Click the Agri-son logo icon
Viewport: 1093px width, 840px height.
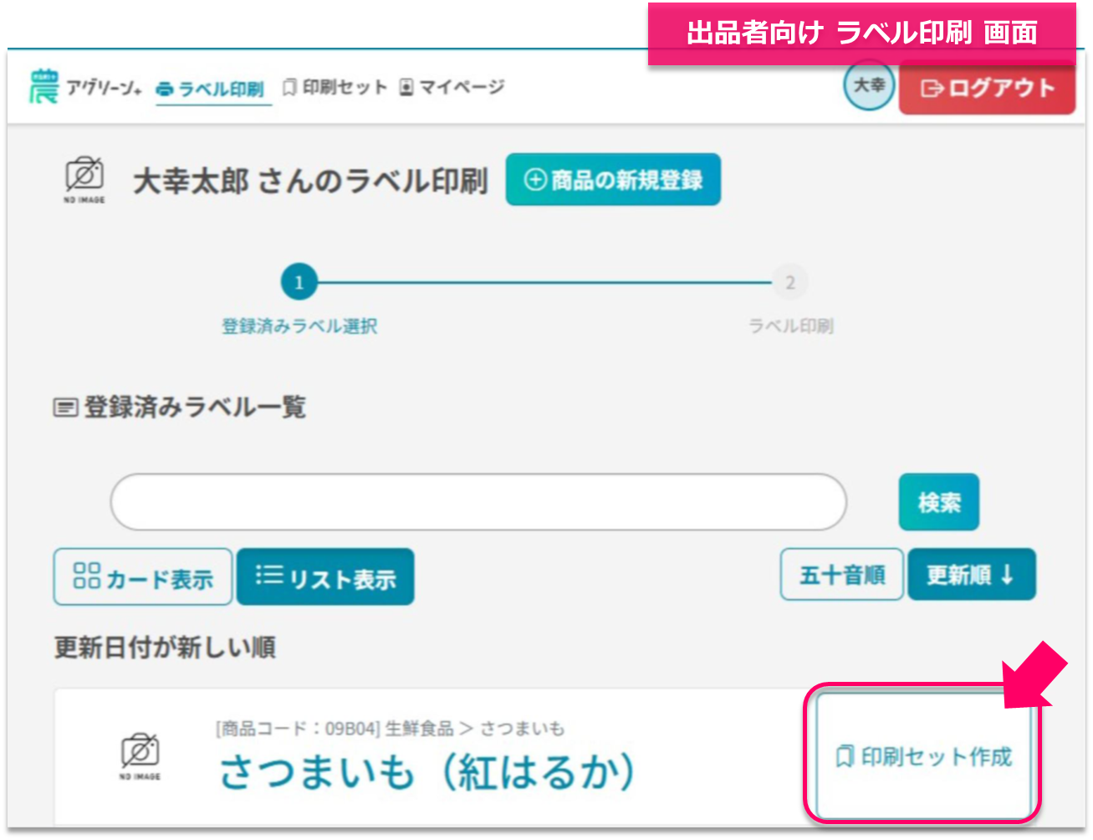[43, 87]
